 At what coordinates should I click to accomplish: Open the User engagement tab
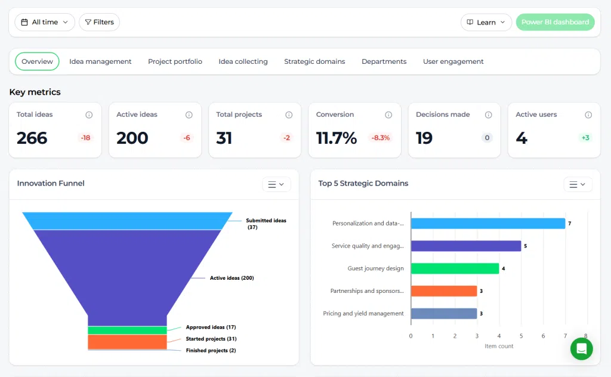[453, 61]
